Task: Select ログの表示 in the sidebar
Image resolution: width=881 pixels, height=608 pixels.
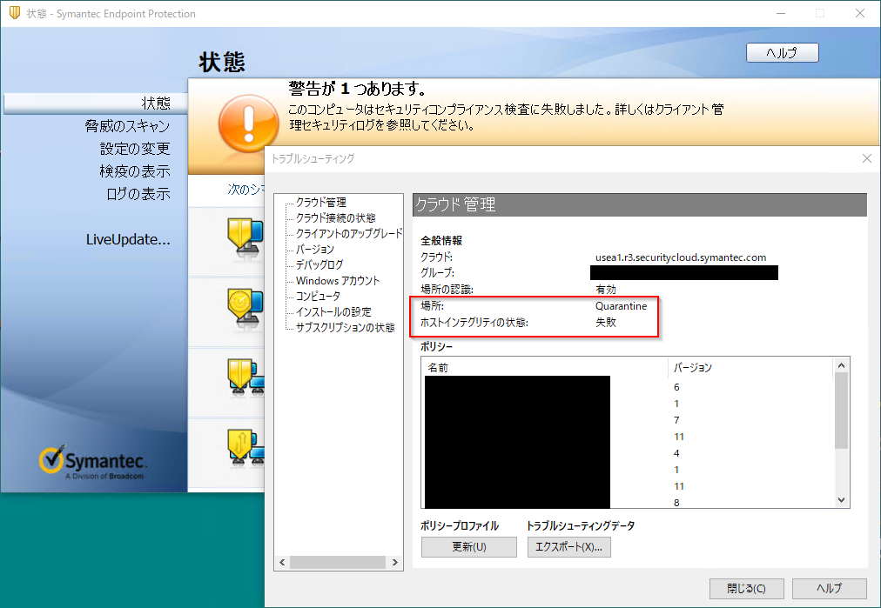Action: (x=138, y=194)
